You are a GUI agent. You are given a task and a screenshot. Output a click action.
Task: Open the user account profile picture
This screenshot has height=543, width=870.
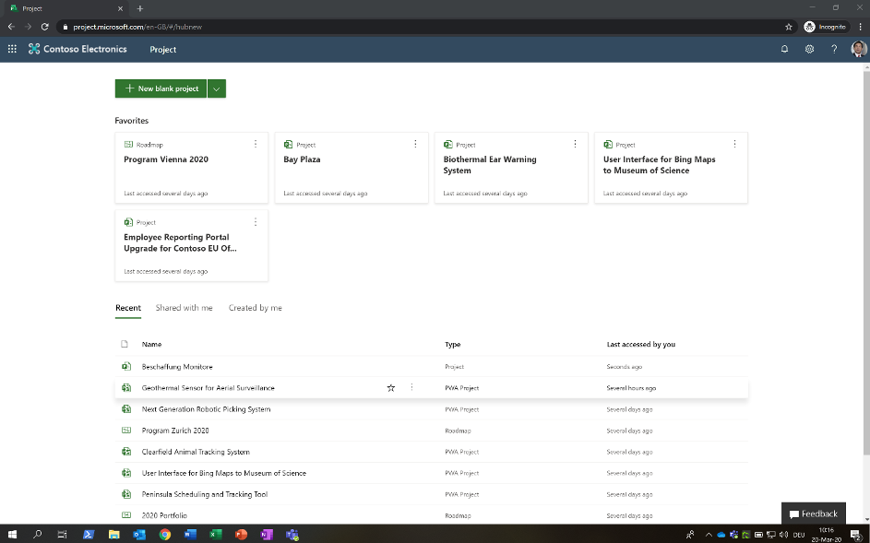(x=858, y=49)
